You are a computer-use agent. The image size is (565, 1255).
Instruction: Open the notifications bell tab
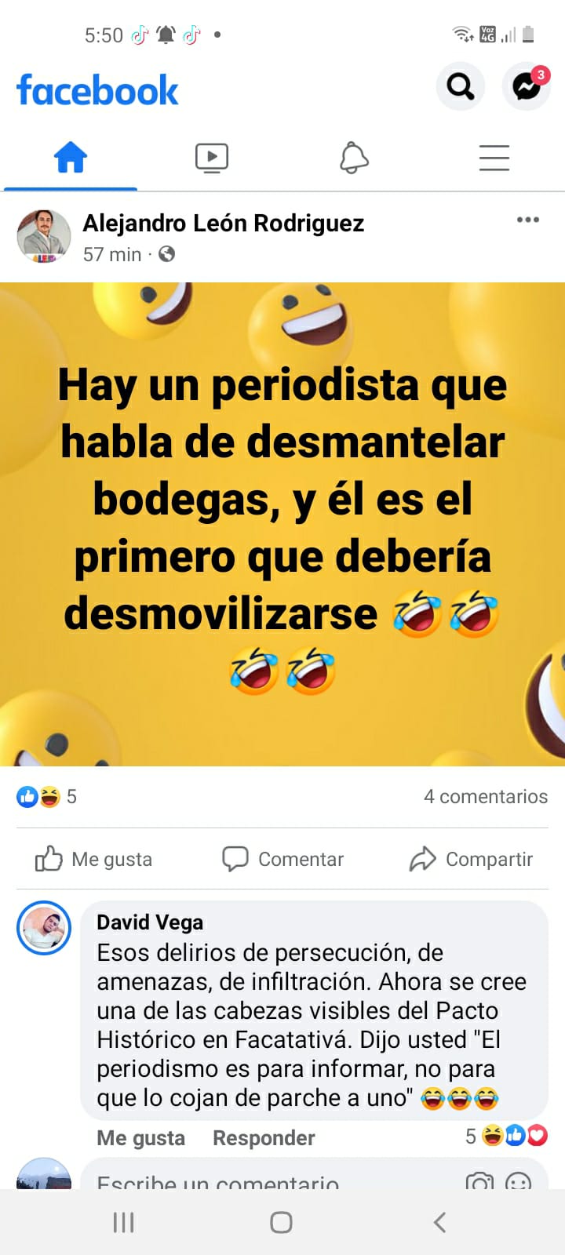354,158
